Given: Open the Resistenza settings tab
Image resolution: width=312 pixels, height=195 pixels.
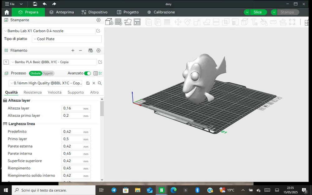Looking at the screenshot, I should coord(33,92).
